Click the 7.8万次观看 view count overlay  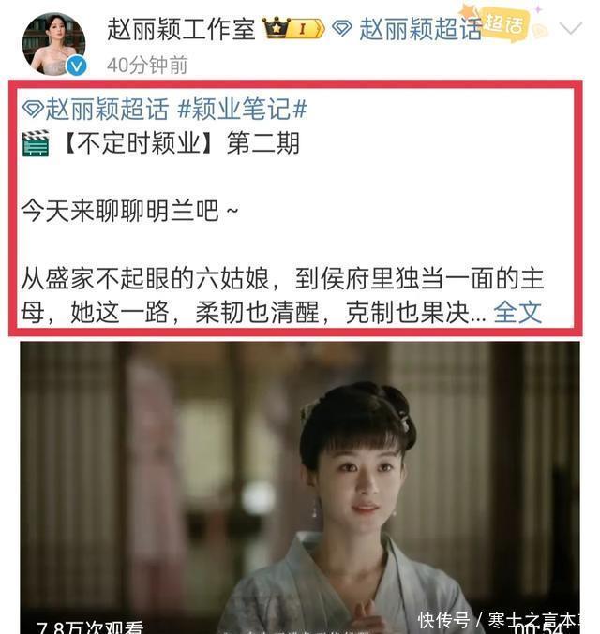click(x=90, y=627)
